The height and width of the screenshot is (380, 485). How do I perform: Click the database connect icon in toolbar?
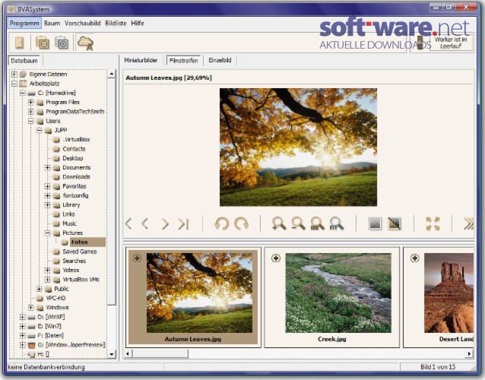pos(43,43)
